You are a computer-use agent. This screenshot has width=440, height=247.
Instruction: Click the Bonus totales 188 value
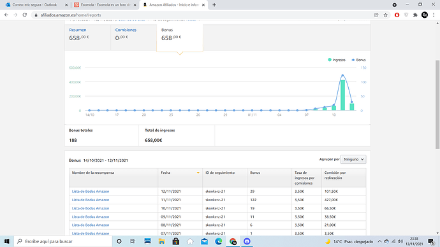pyautogui.click(x=73, y=140)
